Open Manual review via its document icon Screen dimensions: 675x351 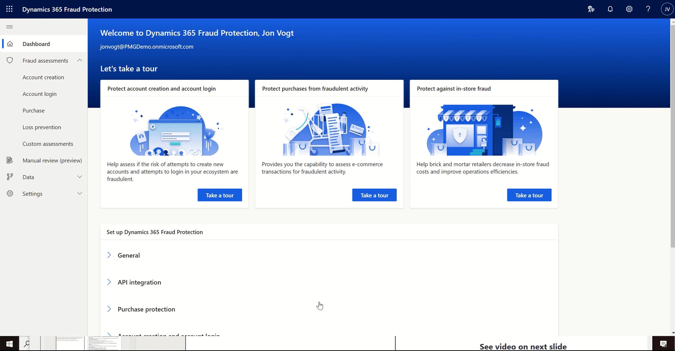coord(9,160)
